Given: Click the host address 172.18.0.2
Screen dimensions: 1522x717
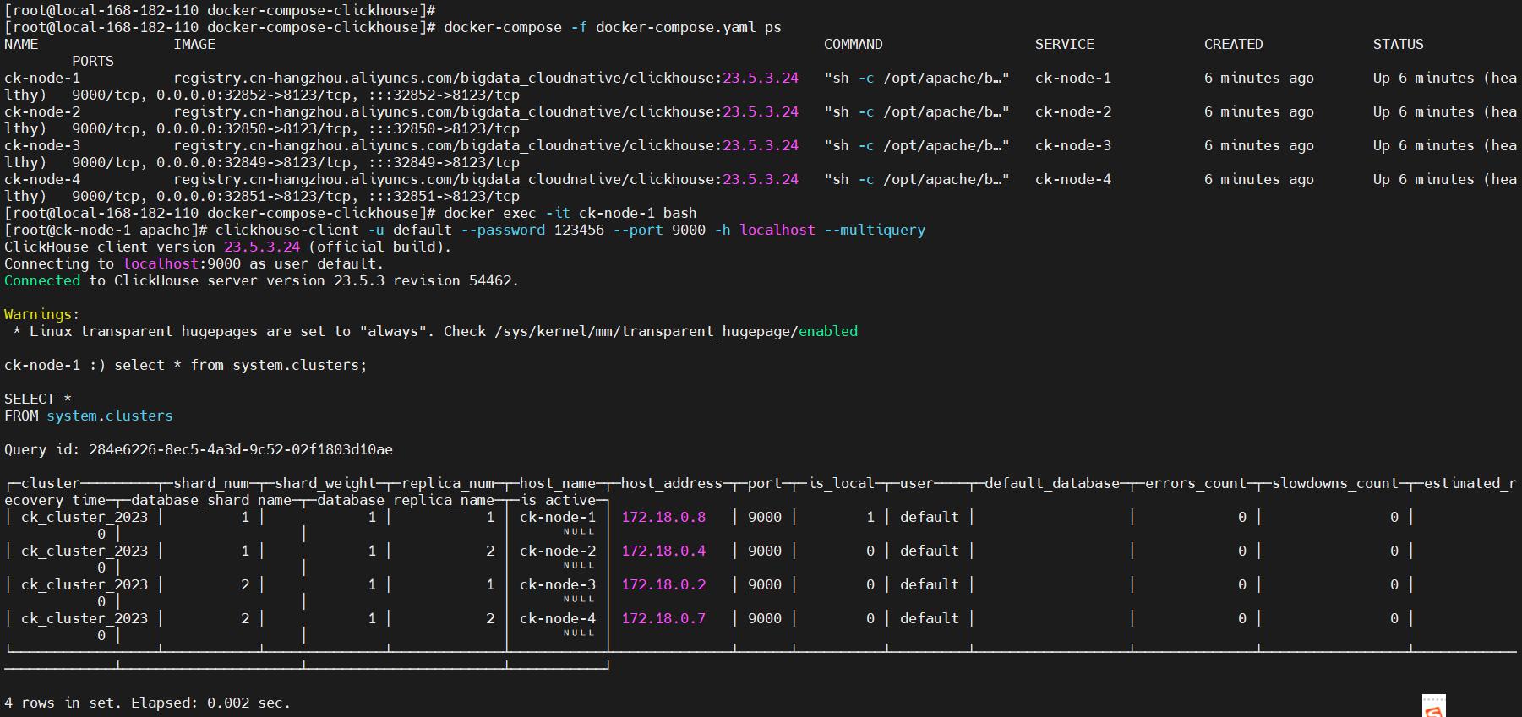Looking at the screenshot, I should click(x=663, y=584).
